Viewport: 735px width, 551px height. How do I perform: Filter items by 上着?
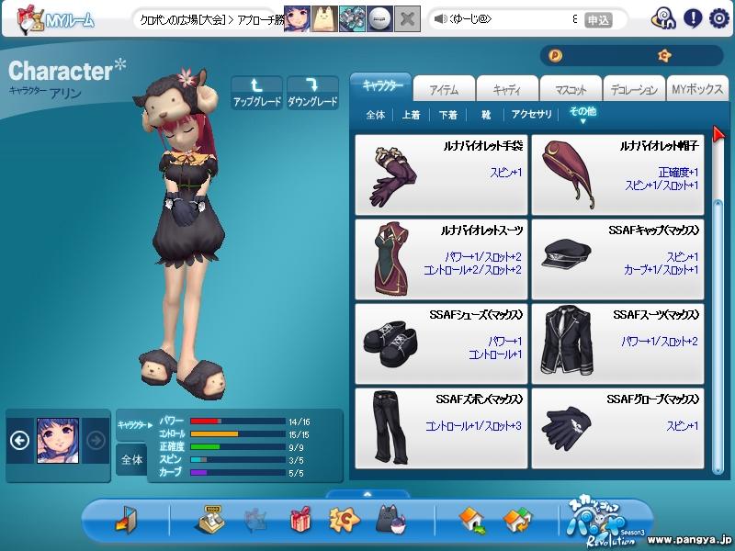click(411, 114)
